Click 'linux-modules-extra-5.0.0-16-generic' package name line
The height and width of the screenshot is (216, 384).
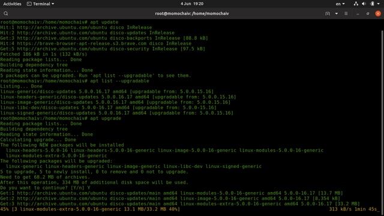click(x=56, y=156)
